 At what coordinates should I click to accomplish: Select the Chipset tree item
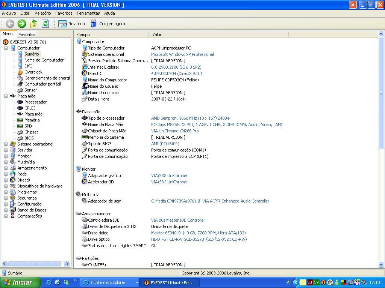click(31, 132)
